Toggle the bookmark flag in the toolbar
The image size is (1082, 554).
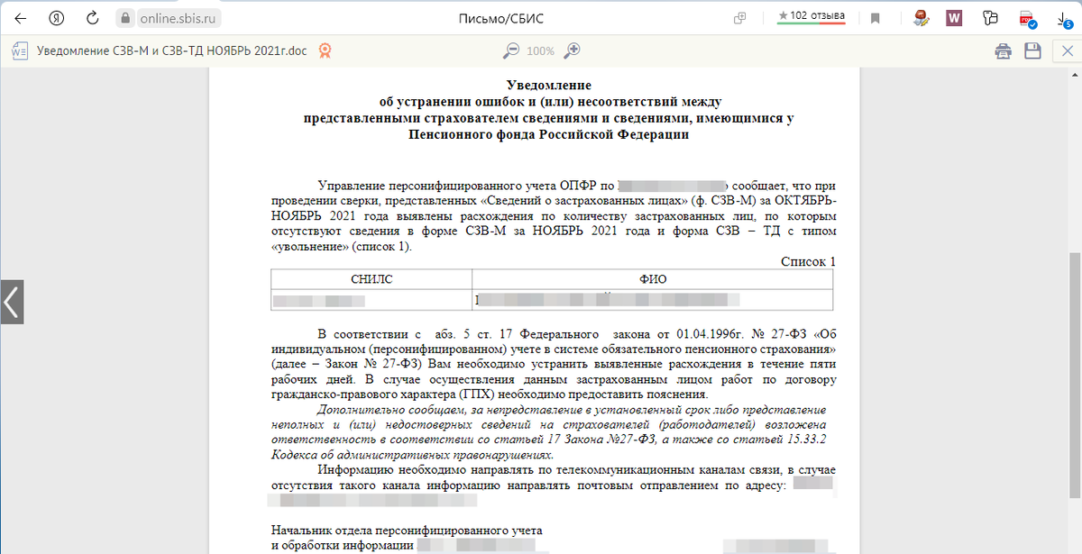click(x=876, y=15)
